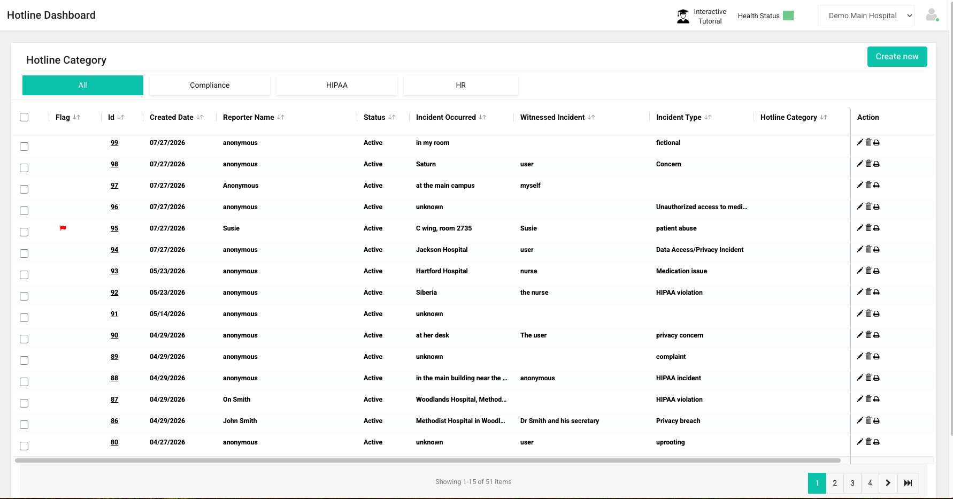Sort by Created Date column

pyautogui.click(x=200, y=117)
